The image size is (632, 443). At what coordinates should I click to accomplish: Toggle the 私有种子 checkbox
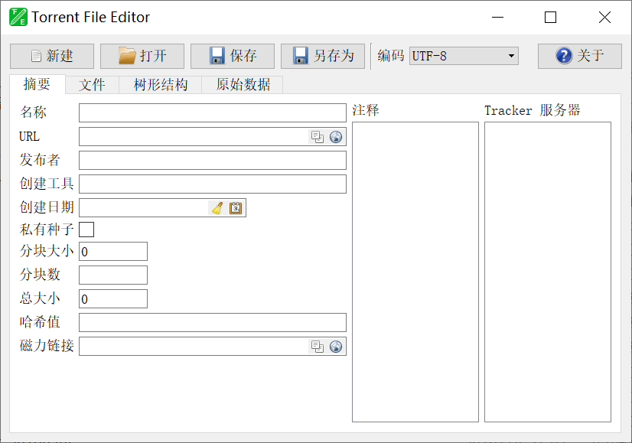(86, 230)
